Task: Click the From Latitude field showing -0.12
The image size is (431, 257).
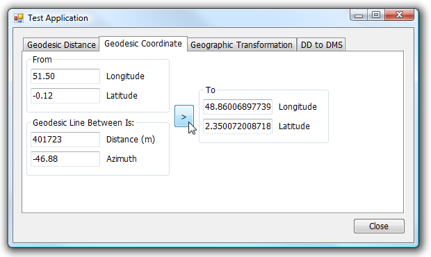Action: (65, 96)
